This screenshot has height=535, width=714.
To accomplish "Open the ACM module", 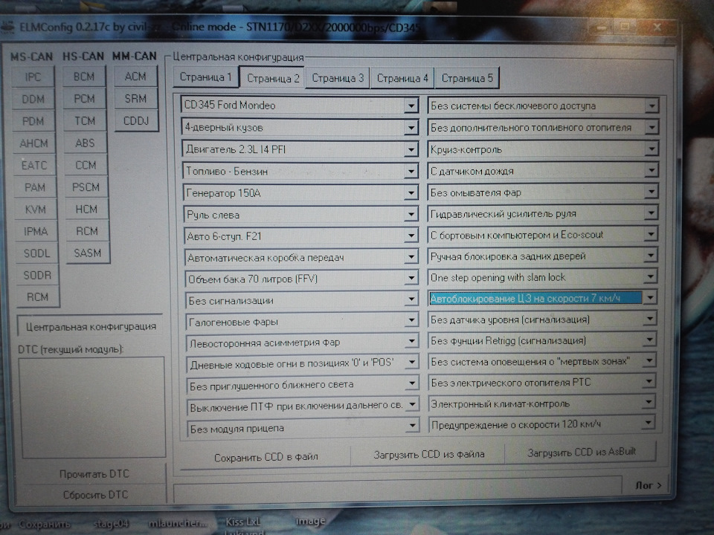I will click(135, 77).
